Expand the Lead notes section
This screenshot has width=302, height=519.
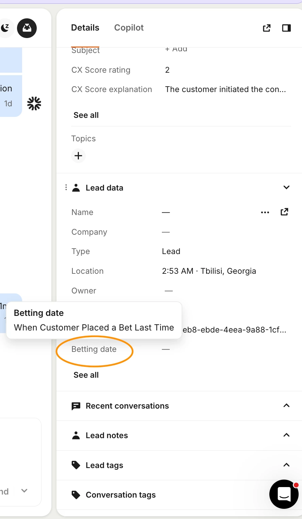click(286, 435)
